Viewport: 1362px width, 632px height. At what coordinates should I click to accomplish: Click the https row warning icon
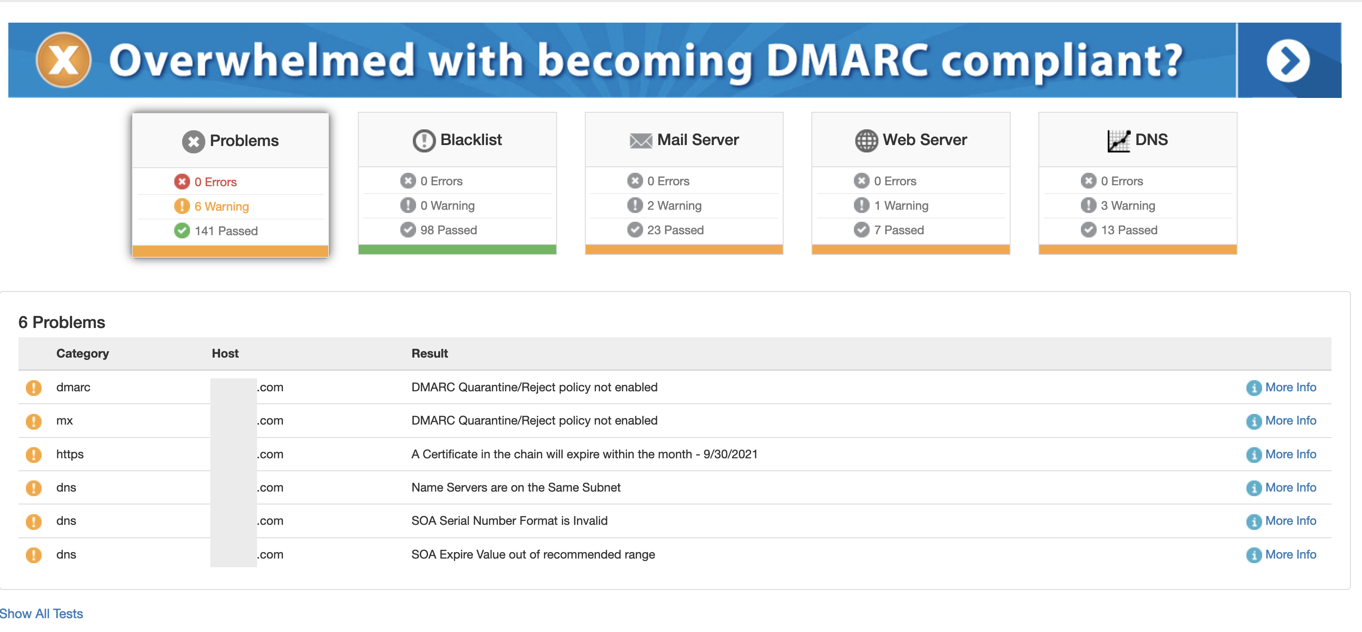click(34, 455)
